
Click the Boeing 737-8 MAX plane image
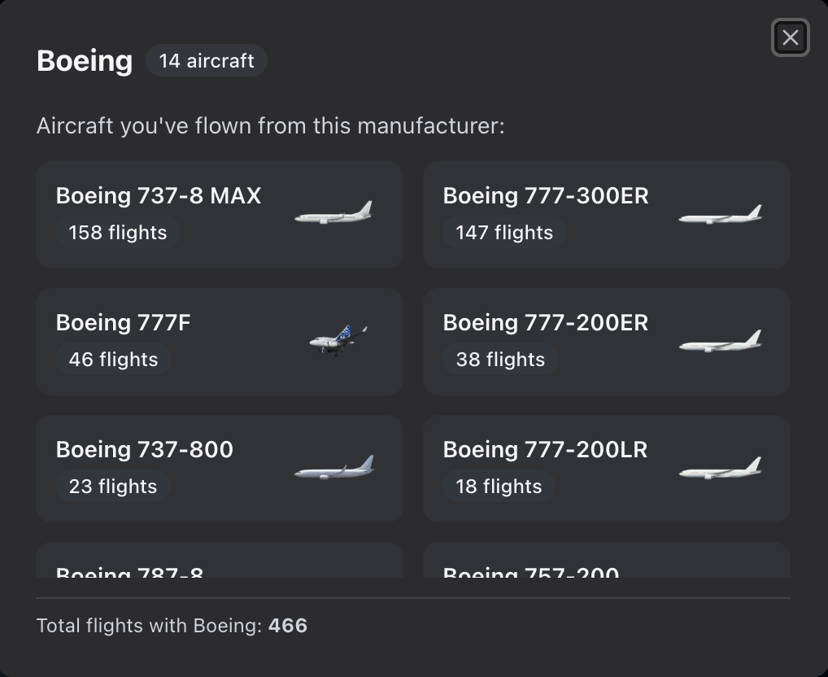(333, 214)
